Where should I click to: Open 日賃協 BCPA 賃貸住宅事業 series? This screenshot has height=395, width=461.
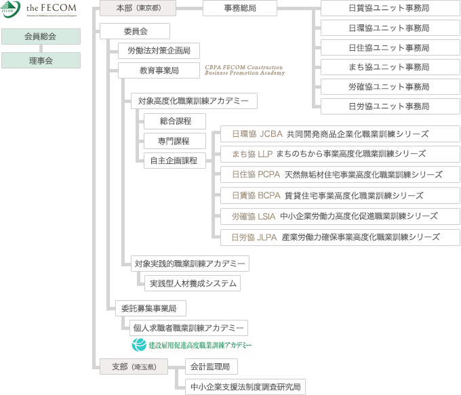pos(340,195)
